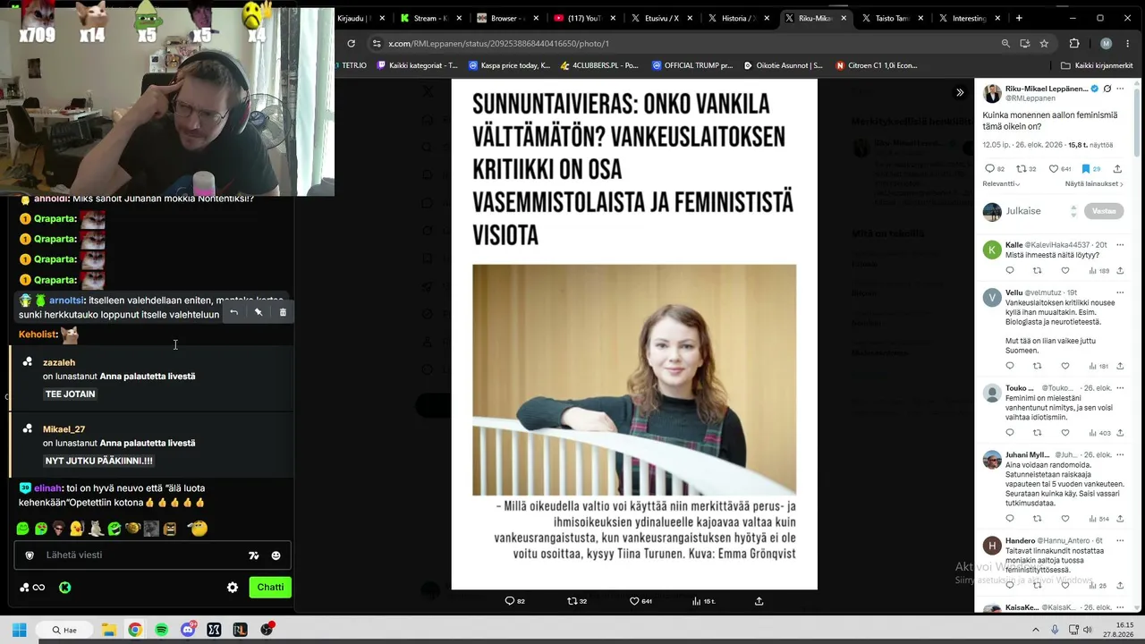Bookmark this page with the star icon
Viewport: 1145px width, 644px height.
pyautogui.click(x=1044, y=43)
